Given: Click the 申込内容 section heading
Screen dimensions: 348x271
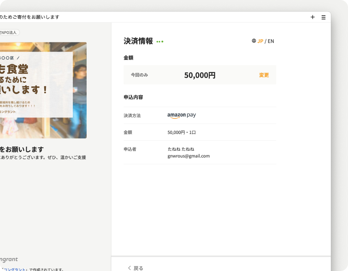Looking at the screenshot, I should [133, 97].
